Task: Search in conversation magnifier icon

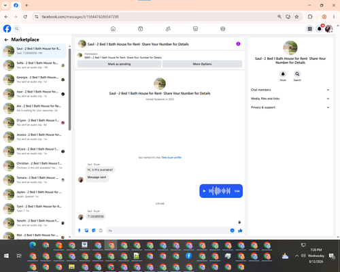Action: tap(297, 74)
